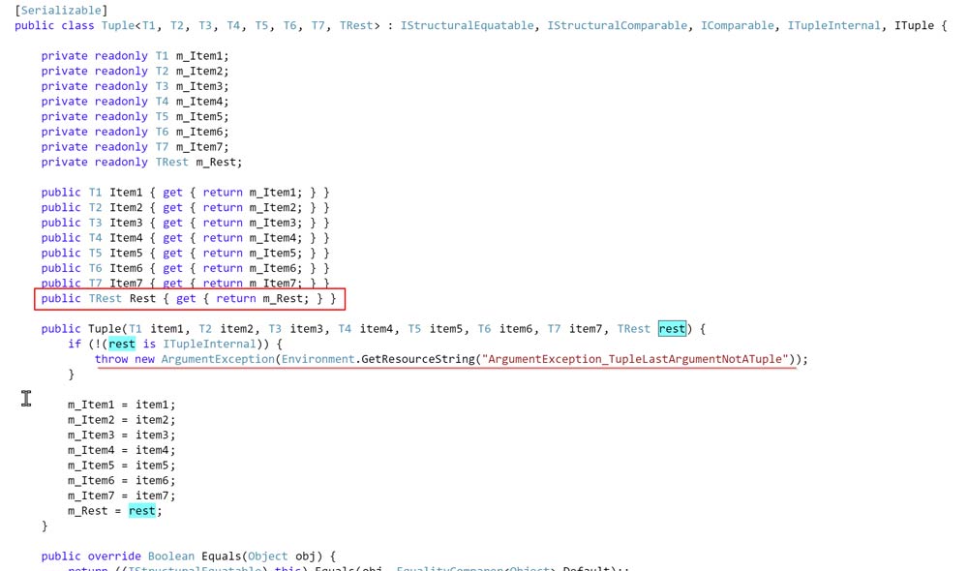The width and height of the screenshot is (968, 571).
Task: Click m_Item4 in its private readonly declaration
Action: 198,102
